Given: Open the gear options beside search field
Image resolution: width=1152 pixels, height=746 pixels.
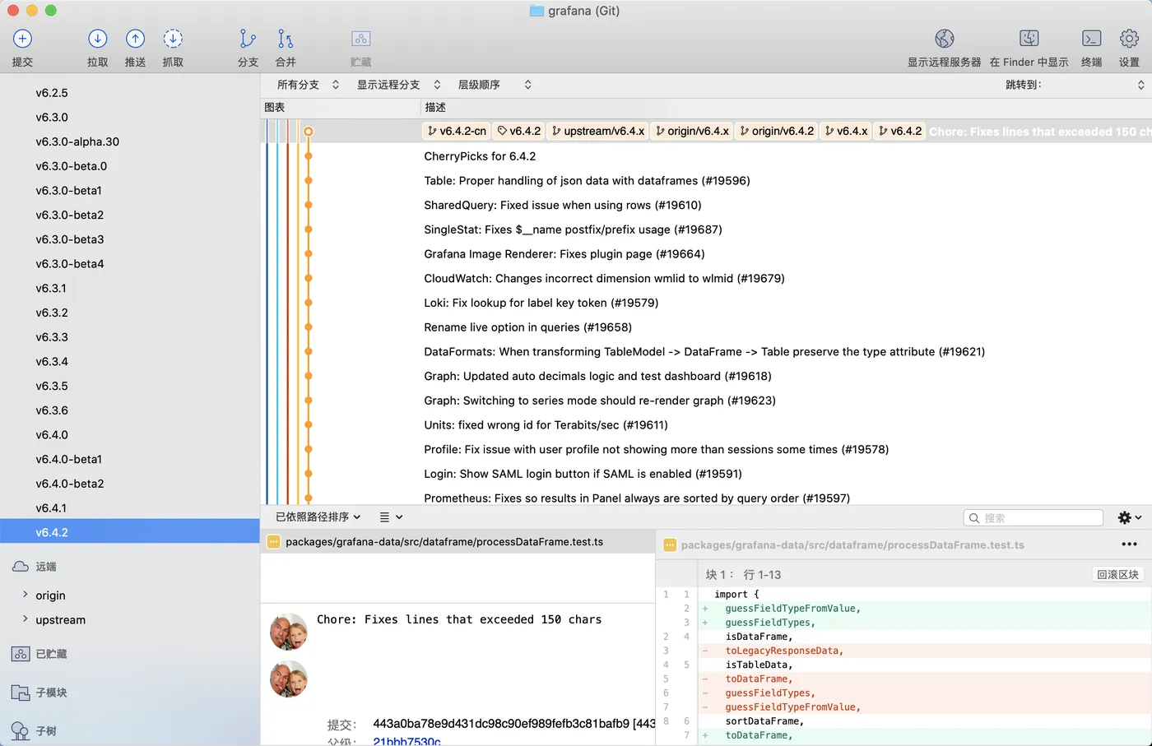Looking at the screenshot, I should click(x=1130, y=517).
